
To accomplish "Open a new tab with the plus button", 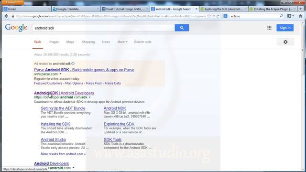I will pyautogui.click(x=301, y=9).
